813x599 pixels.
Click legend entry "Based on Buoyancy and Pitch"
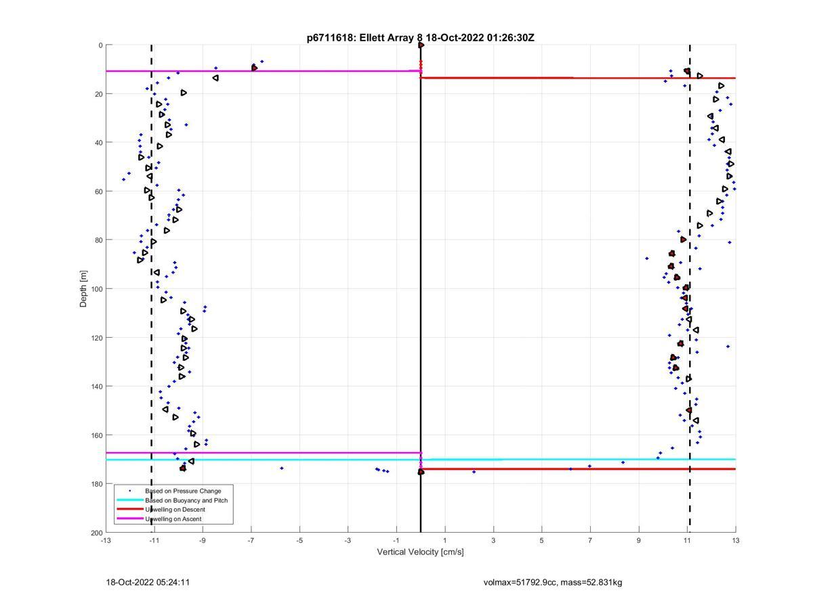tap(186, 500)
